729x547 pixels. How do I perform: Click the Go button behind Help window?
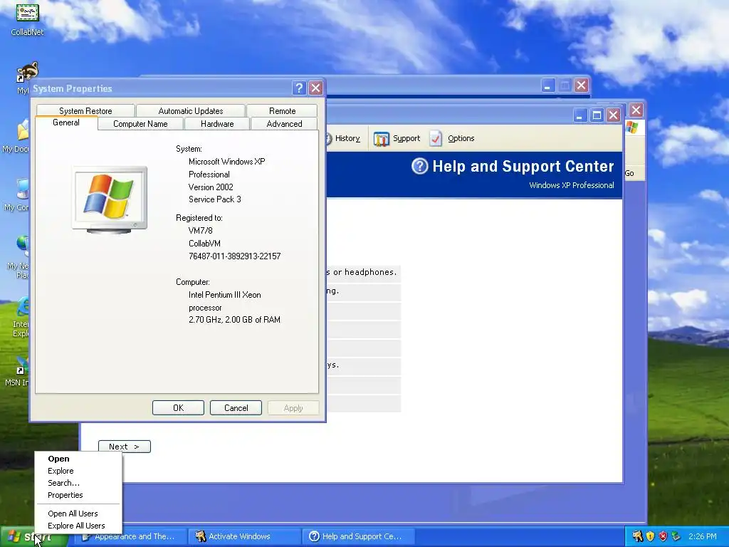[x=629, y=173]
